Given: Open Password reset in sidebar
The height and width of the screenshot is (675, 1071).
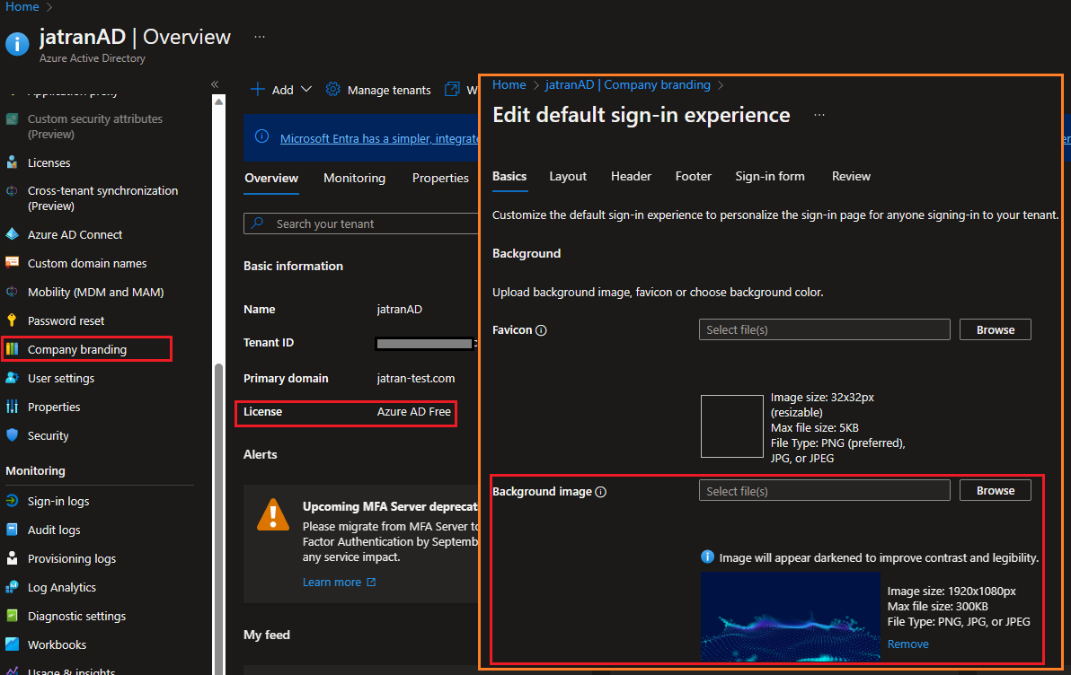Looking at the screenshot, I should (x=66, y=320).
